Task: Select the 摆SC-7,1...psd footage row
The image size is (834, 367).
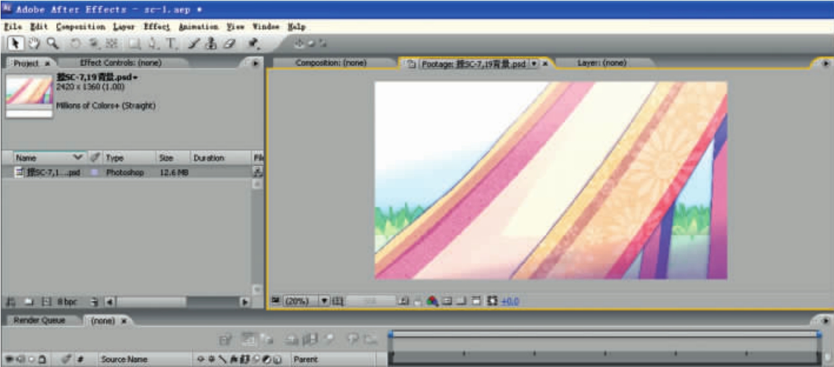Action: tap(126, 173)
